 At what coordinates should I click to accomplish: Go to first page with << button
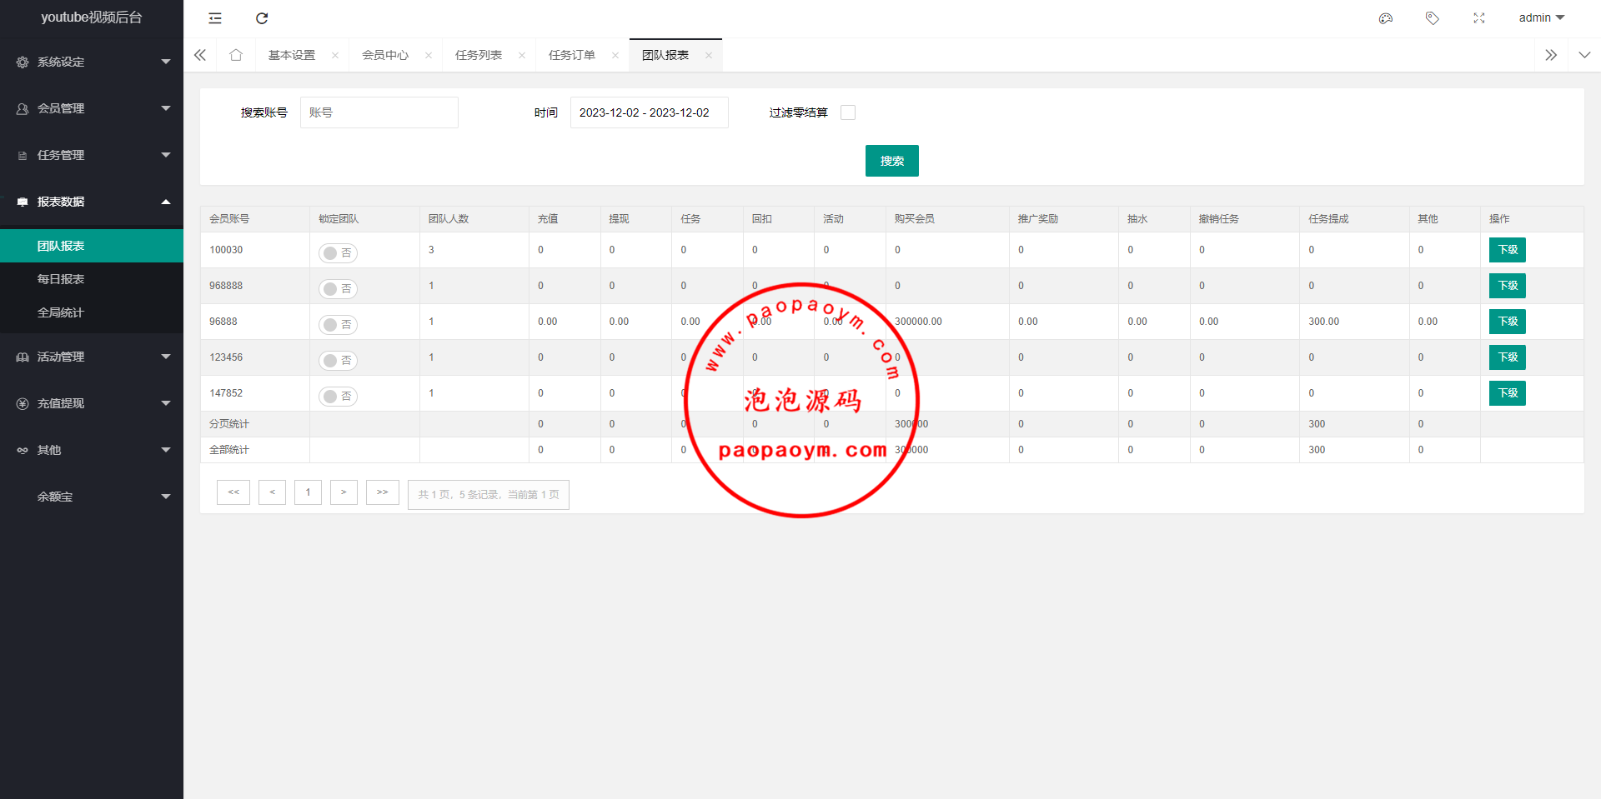[x=233, y=492]
